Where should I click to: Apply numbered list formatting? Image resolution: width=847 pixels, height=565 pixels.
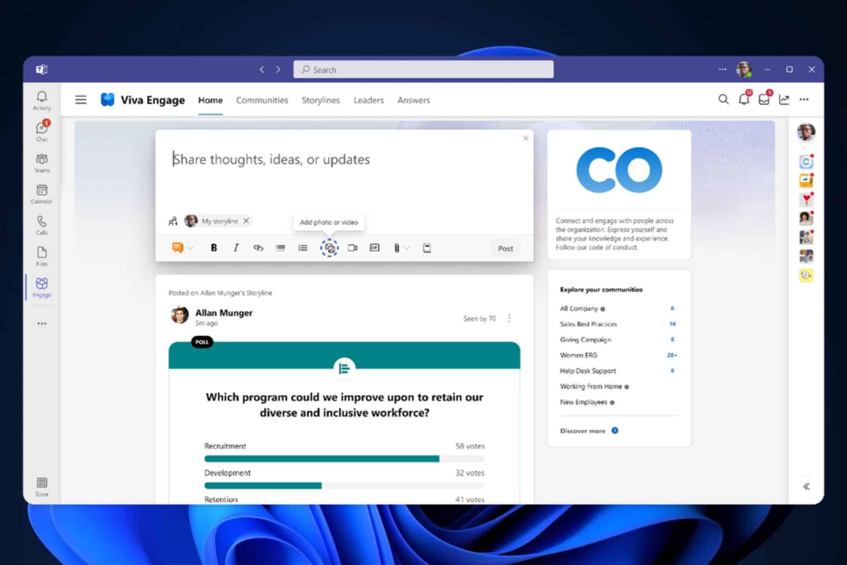pos(303,248)
